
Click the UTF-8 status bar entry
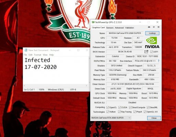73,89
